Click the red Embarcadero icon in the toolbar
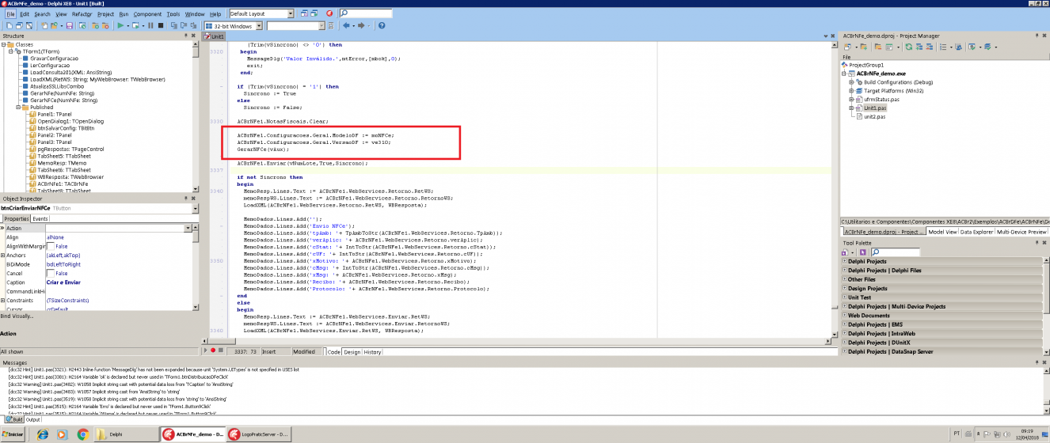The width and height of the screenshot is (1050, 443). 329,13
